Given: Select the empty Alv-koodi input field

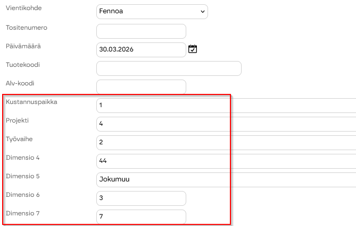Looking at the screenshot, I should (x=141, y=87).
